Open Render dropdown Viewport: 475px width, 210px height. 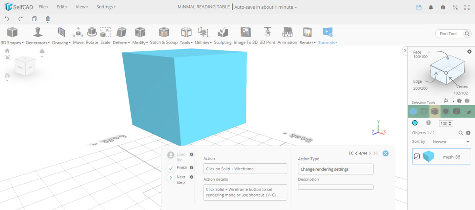pos(308,36)
